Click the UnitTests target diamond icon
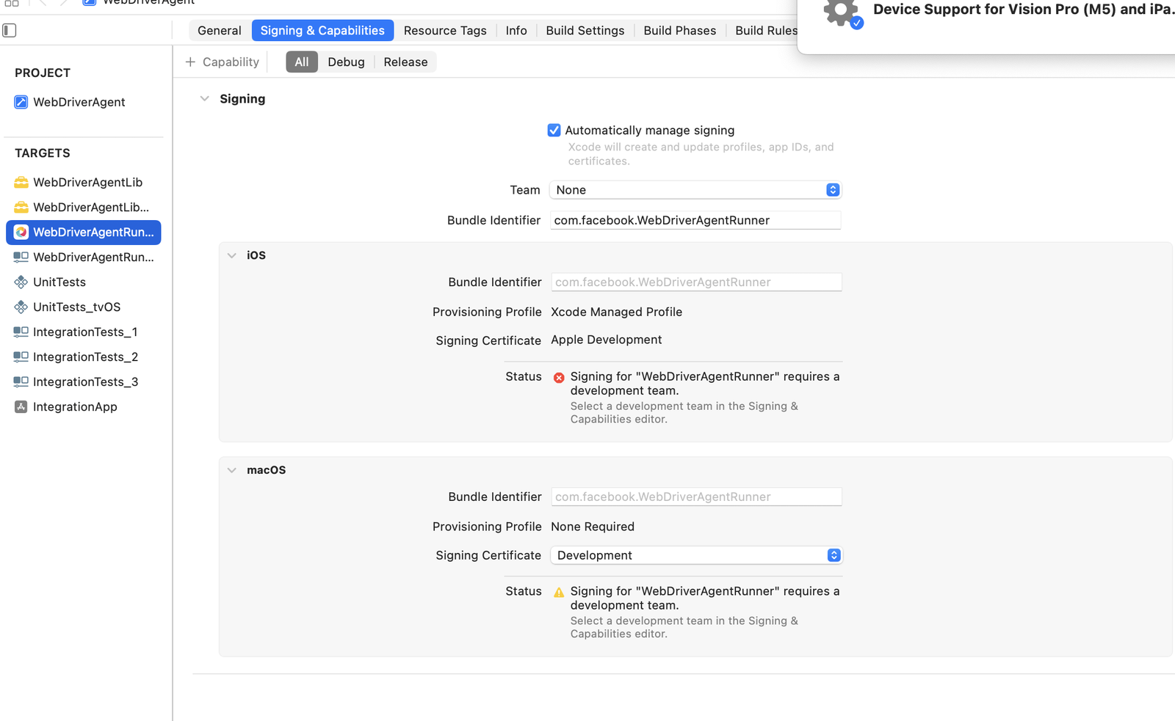Screen dimensions: 1175x721 click(21, 282)
